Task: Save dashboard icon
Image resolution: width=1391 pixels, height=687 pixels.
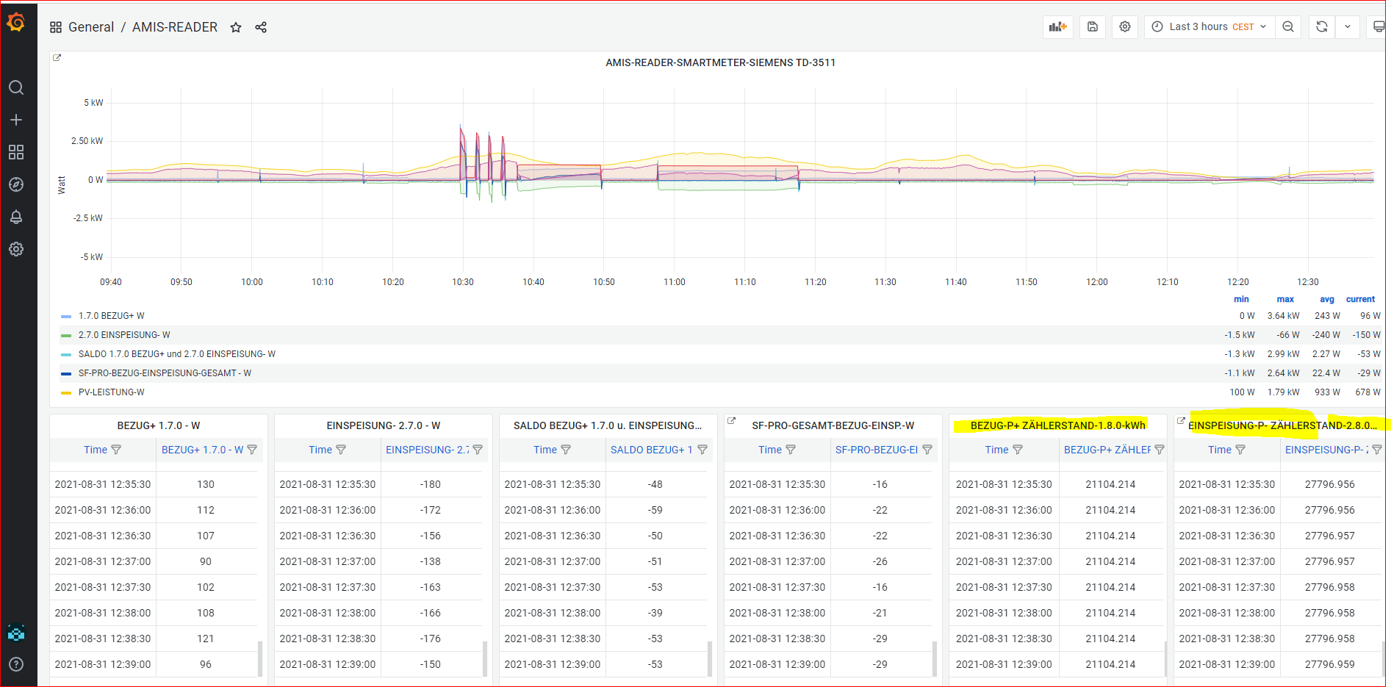Action: tap(1093, 26)
